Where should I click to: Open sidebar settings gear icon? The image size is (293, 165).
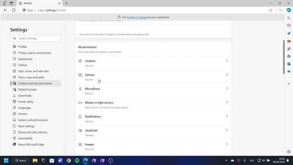click(x=289, y=152)
